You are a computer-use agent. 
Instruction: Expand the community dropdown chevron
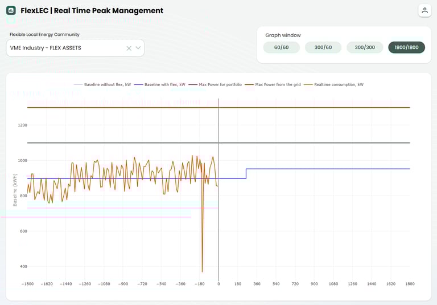pyautogui.click(x=138, y=48)
